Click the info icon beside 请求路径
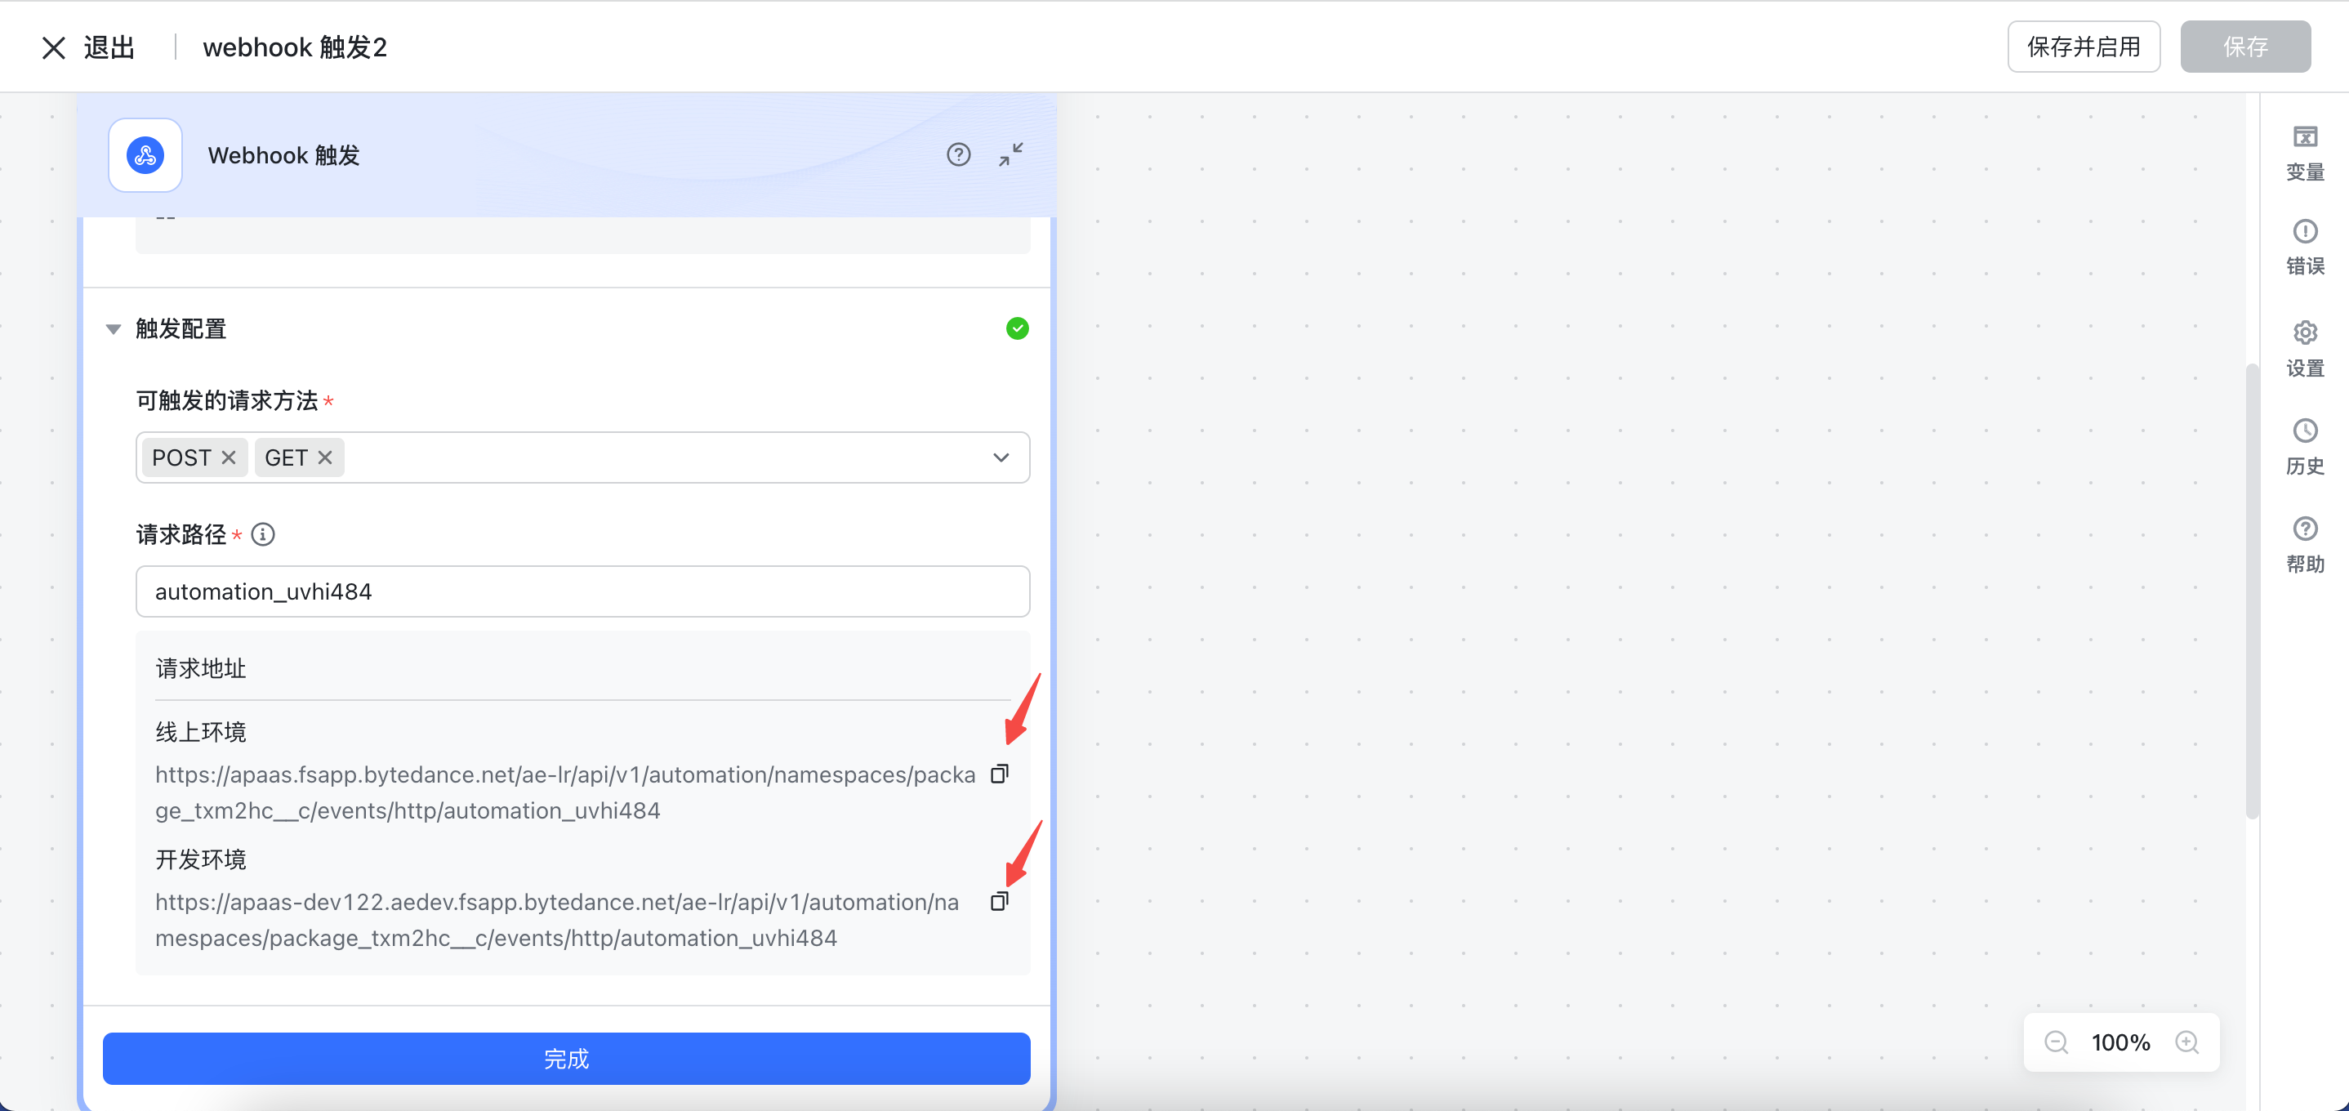The width and height of the screenshot is (2349, 1111). pyautogui.click(x=263, y=534)
